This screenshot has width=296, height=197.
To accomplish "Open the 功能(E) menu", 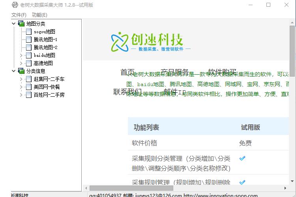I will pos(39,15).
